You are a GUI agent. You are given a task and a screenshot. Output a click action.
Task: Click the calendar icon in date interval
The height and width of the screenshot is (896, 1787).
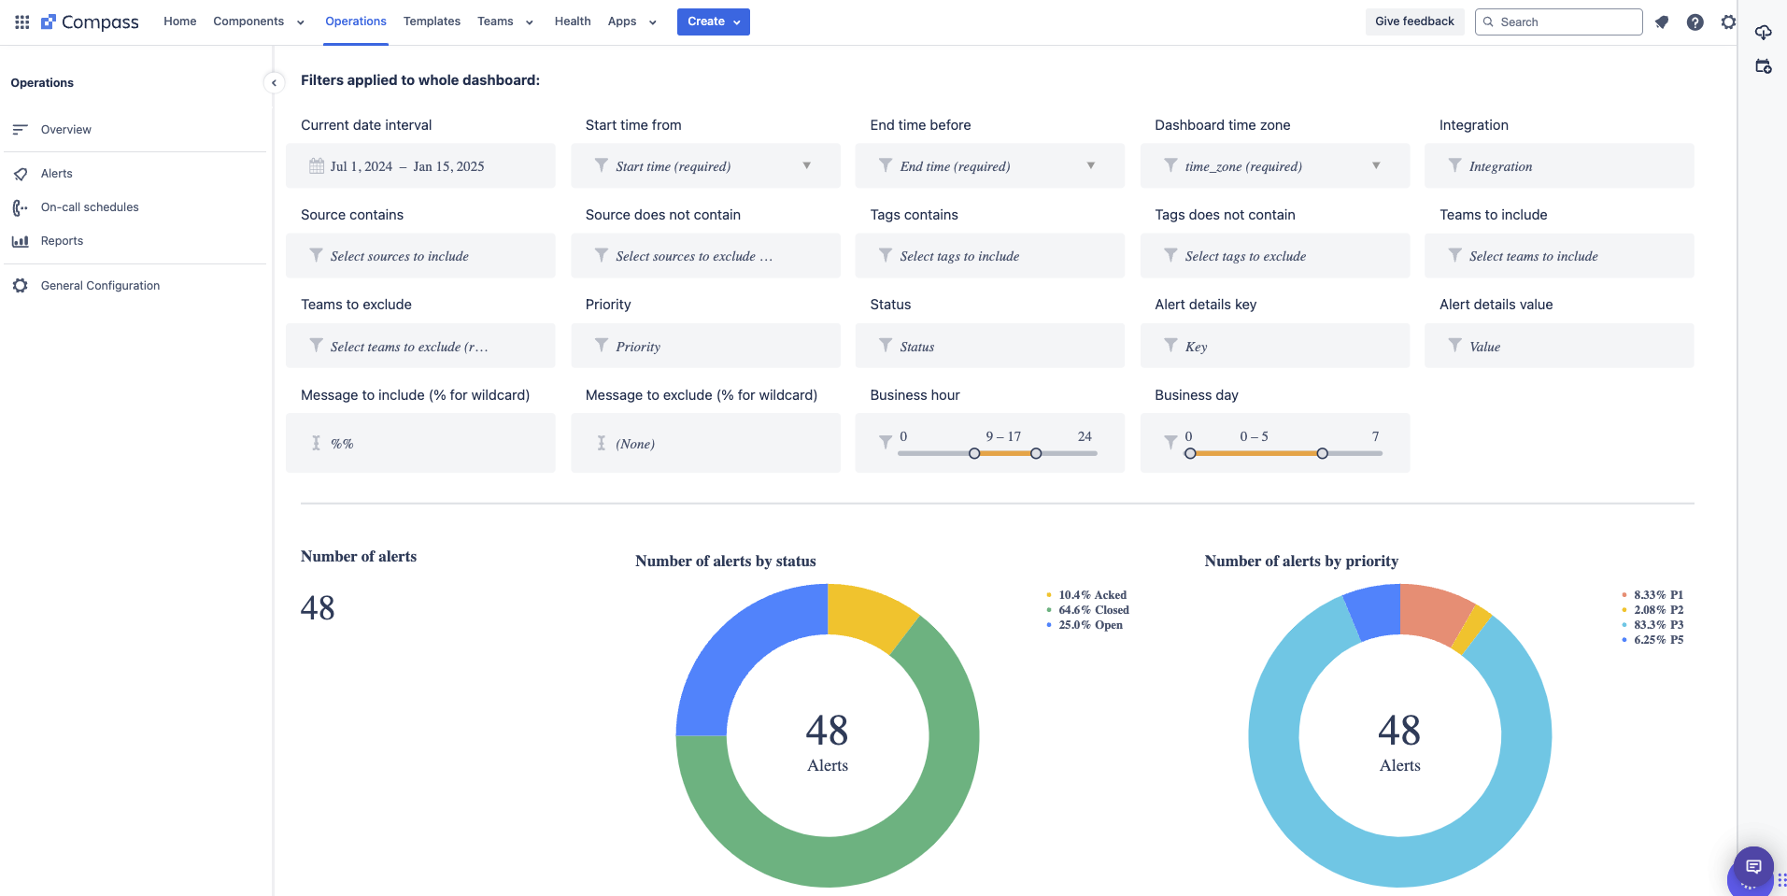317,166
